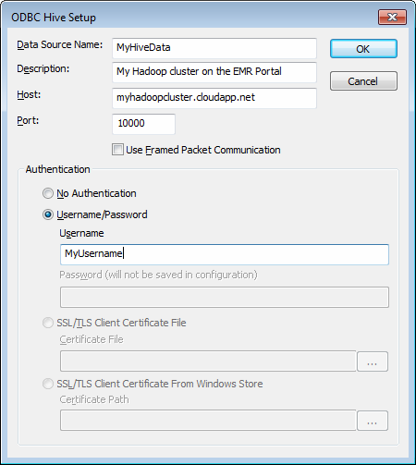This screenshot has height=465, width=416.
Task: Close the ODBC Hive Setup window
Action: point(392,17)
